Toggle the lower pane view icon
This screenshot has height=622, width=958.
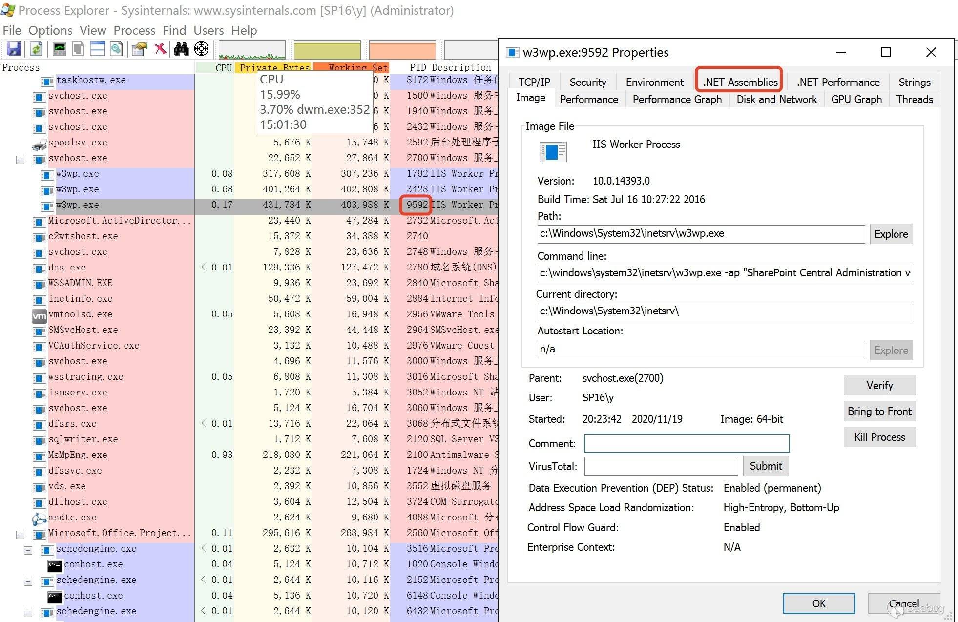coord(98,49)
